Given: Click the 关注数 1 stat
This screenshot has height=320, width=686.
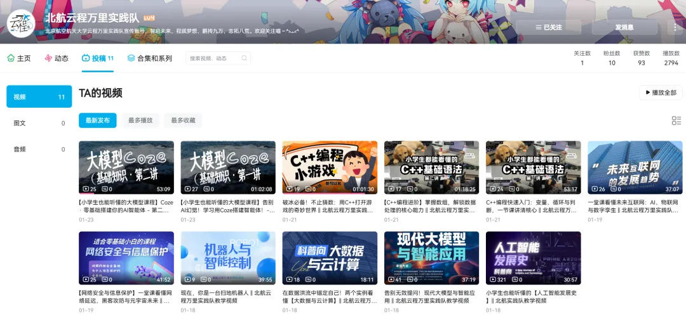Looking at the screenshot, I should pyautogui.click(x=582, y=58).
